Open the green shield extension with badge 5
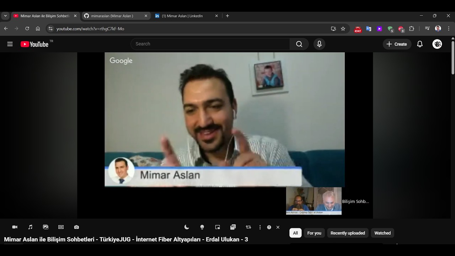455x256 pixels. [390, 29]
